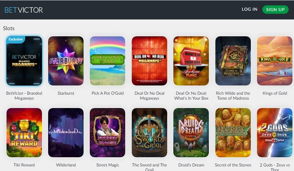Screen dimensions: 294x171
Task: Click the Starburst title text link
Action: [66, 93]
